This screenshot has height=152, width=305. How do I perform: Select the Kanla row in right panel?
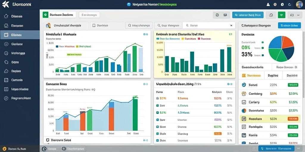(270, 135)
